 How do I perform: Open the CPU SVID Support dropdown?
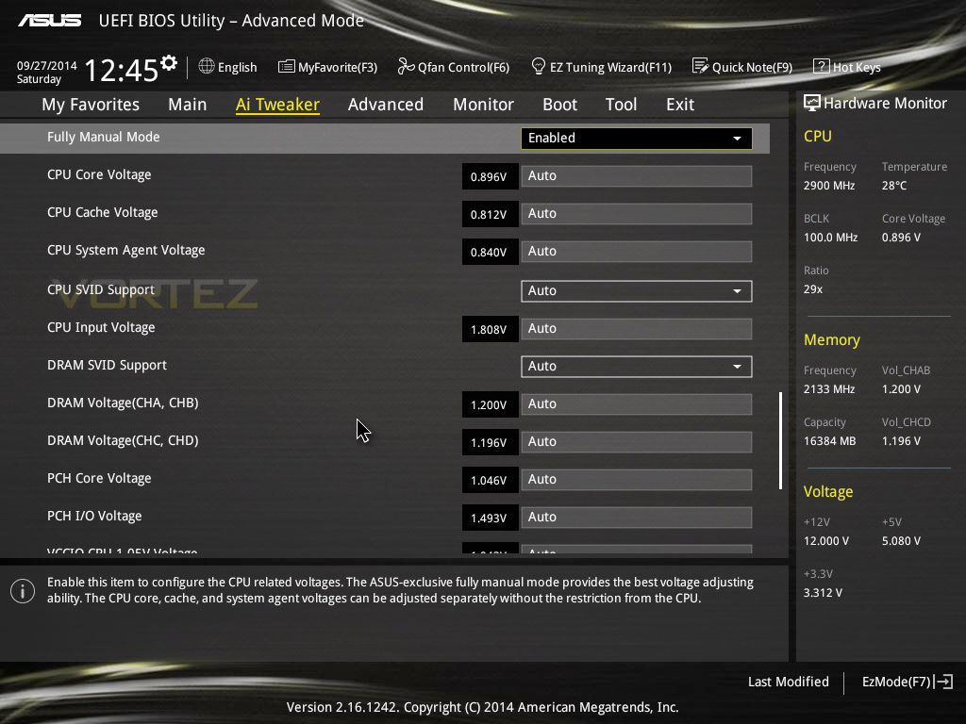pyautogui.click(x=637, y=290)
